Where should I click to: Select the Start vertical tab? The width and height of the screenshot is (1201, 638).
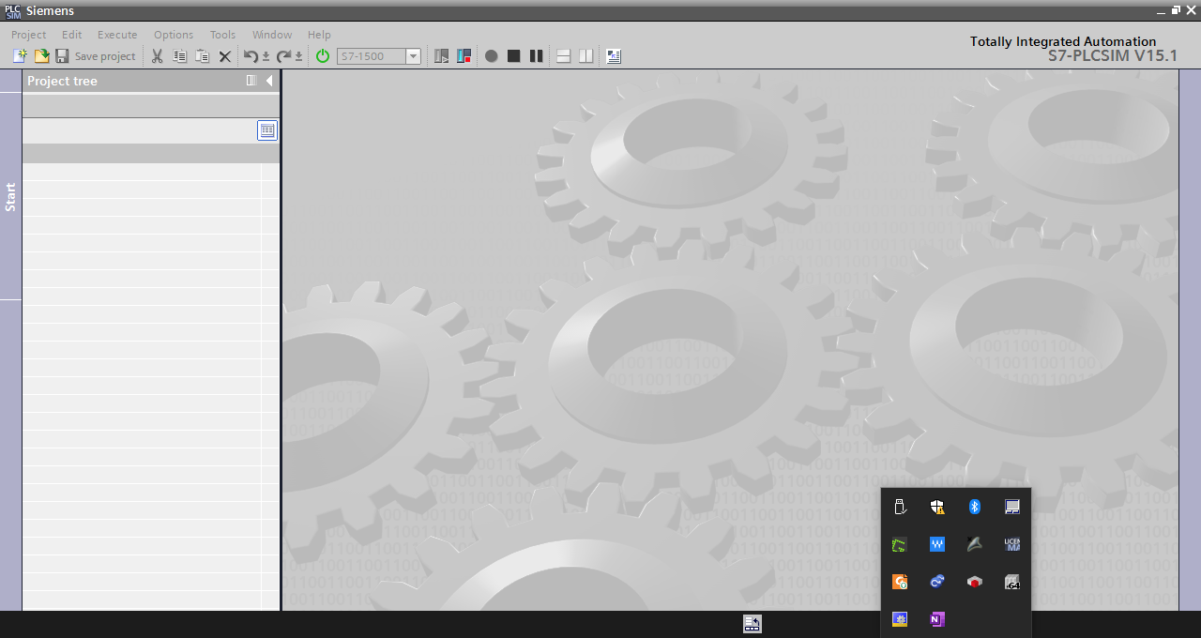point(10,197)
